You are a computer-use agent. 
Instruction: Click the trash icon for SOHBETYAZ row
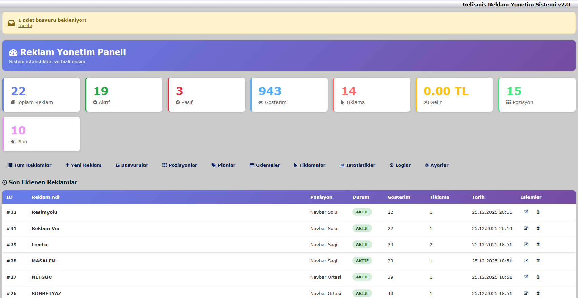[x=538, y=293]
